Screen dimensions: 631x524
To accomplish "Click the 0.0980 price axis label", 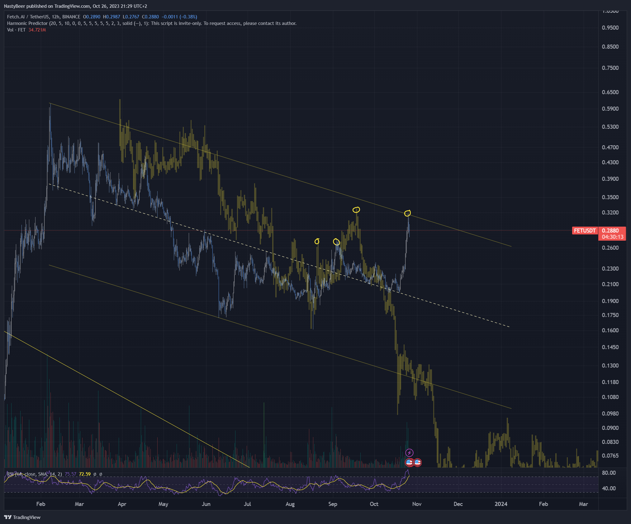I will click(610, 414).
